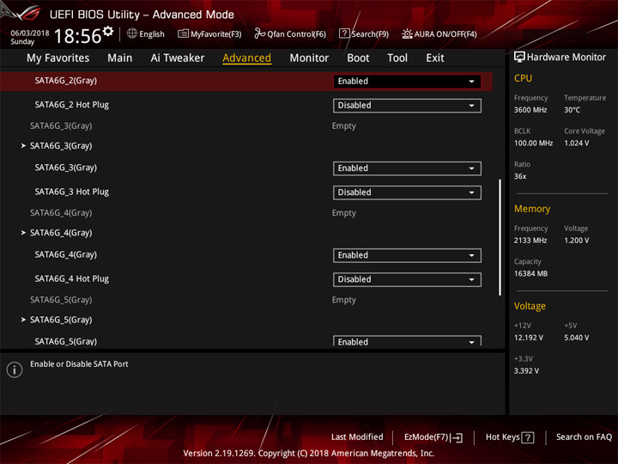Click the globe language icon

click(x=132, y=34)
